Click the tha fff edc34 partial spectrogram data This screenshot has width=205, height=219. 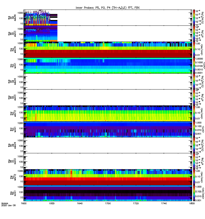pyautogui.click(x=40, y=18)
